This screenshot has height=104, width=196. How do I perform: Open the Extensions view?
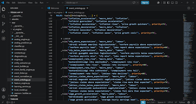(x=3, y=38)
